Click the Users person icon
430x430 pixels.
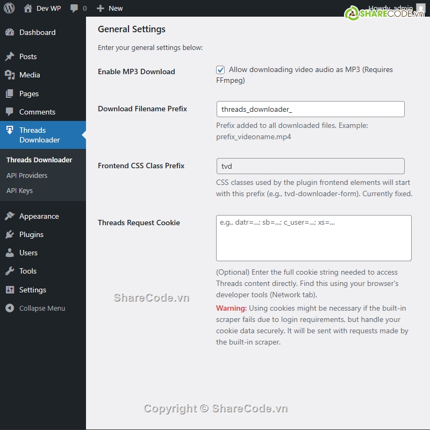click(x=10, y=253)
